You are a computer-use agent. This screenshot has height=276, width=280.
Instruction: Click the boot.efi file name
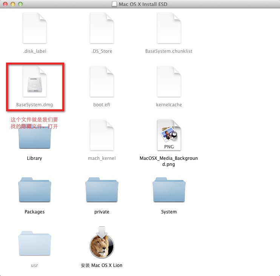[x=102, y=105]
